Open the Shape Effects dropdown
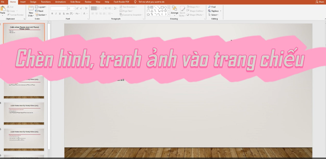 coord(195,15)
